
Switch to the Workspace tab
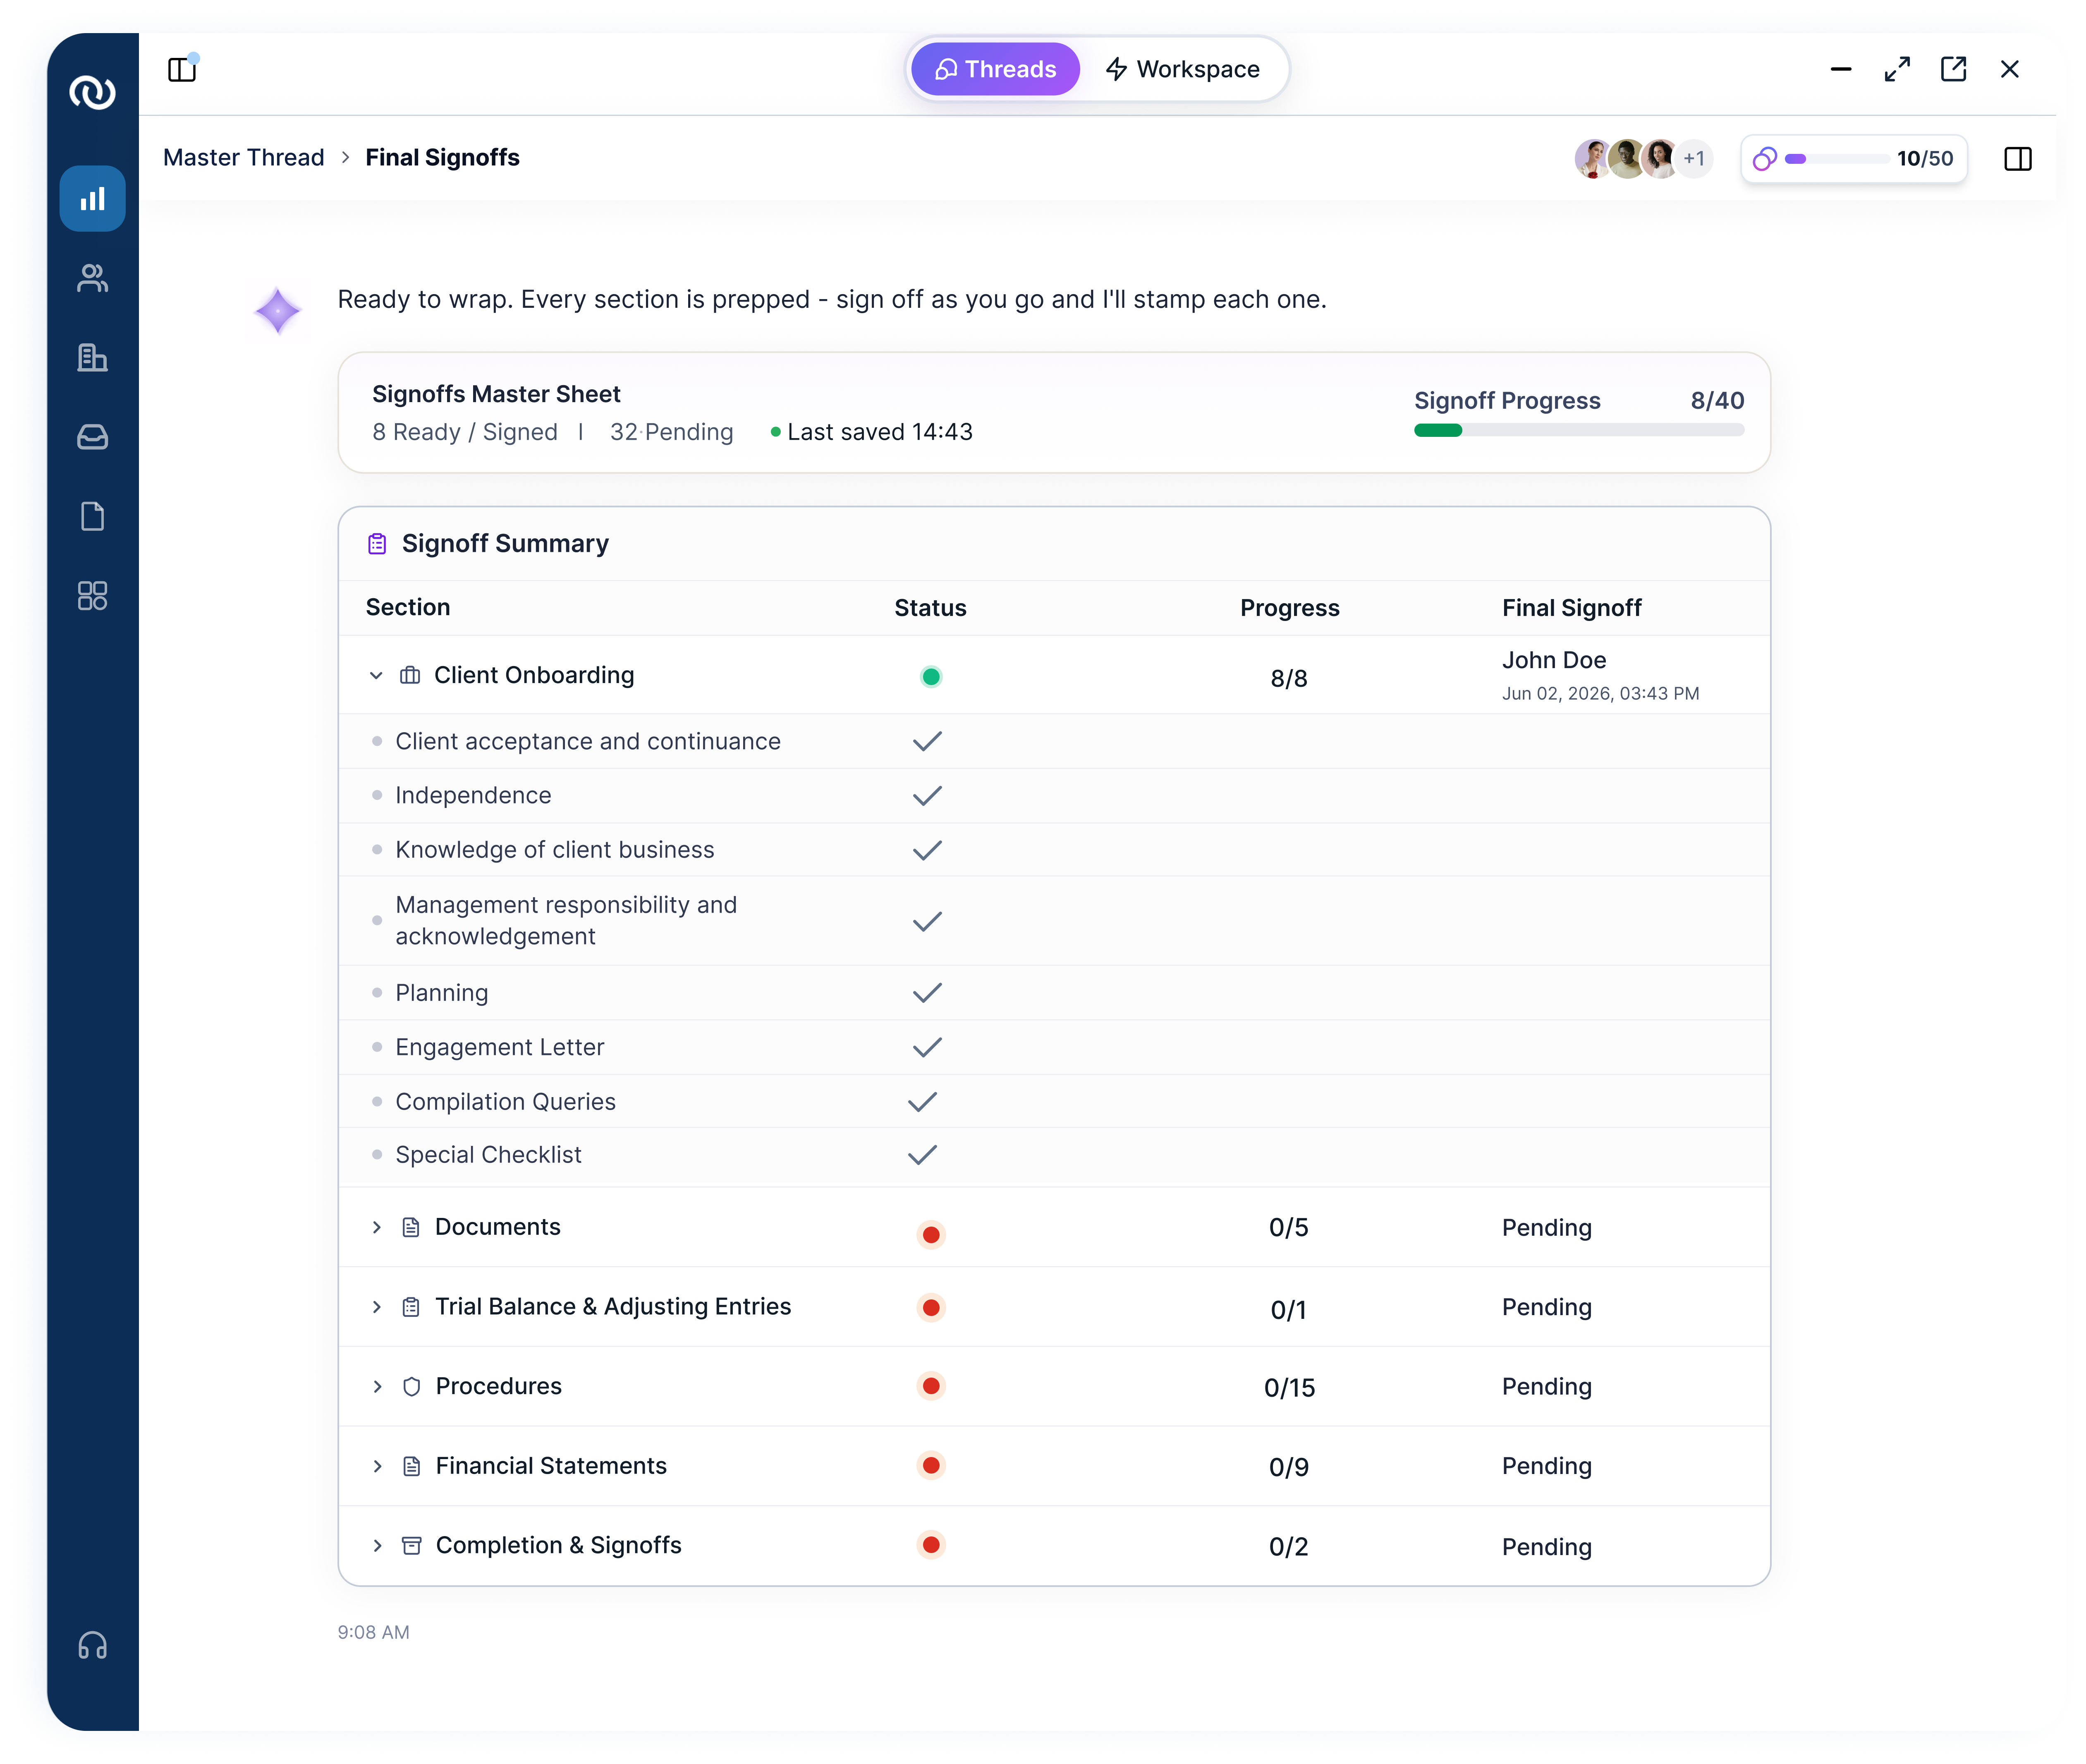(x=1184, y=69)
